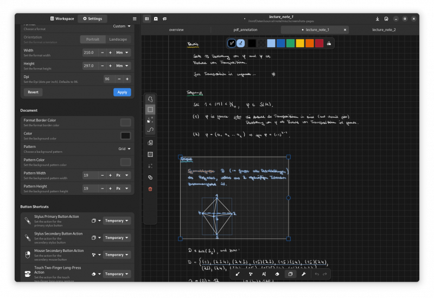The height and width of the screenshot is (298, 434).
Task: Choose the green color swatch
Action: (x=291, y=43)
